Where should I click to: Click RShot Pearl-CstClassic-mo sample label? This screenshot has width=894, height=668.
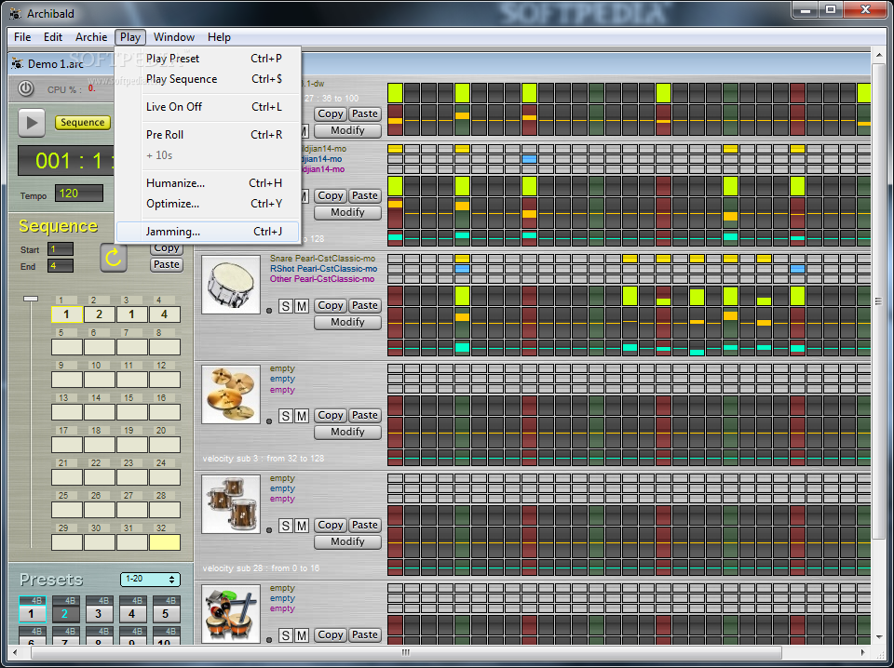coord(324,269)
